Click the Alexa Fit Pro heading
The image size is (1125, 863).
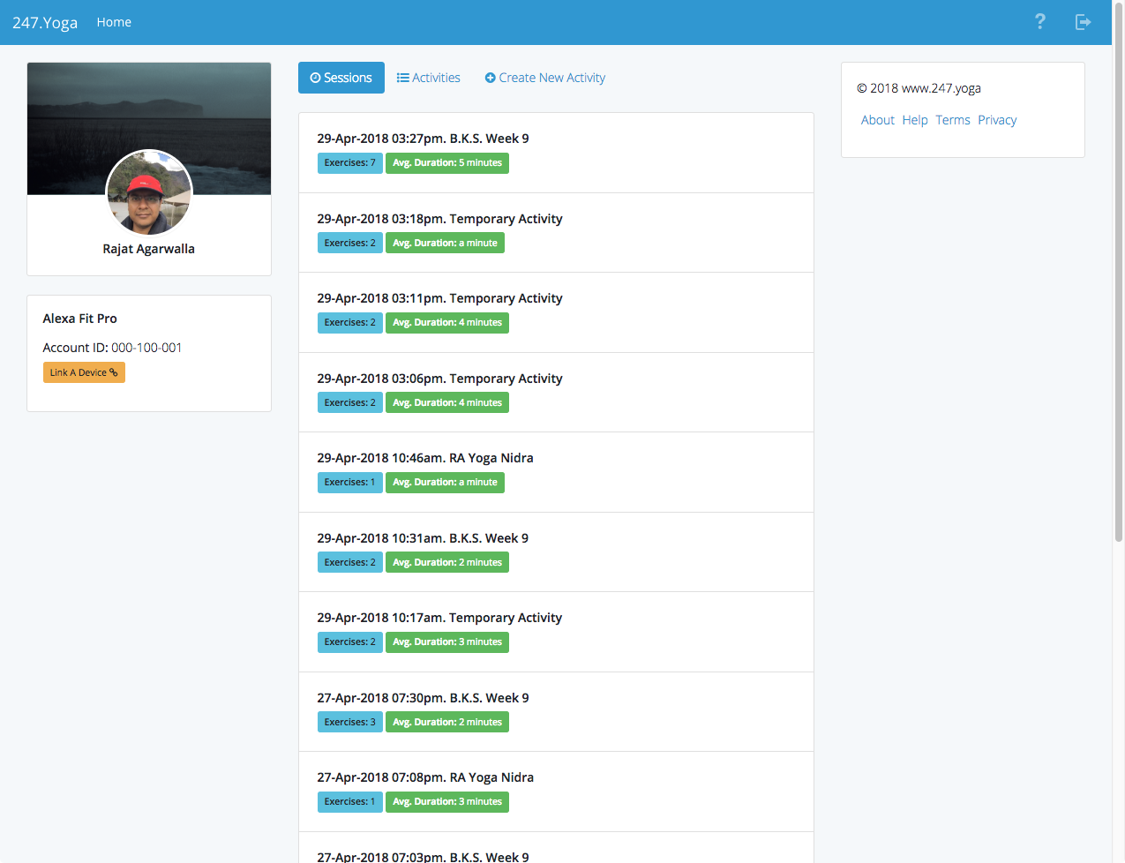(x=80, y=319)
